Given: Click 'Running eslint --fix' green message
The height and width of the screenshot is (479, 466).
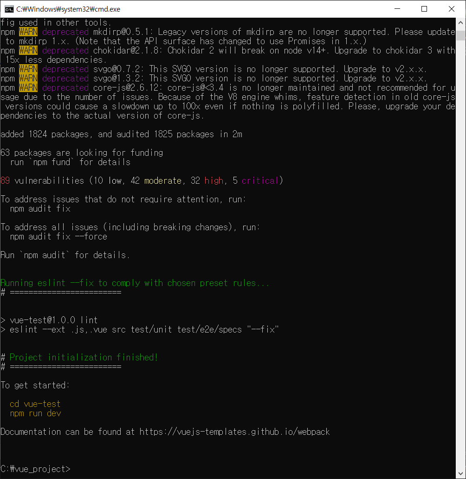Looking at the screenshot, I should click(135, 283).
